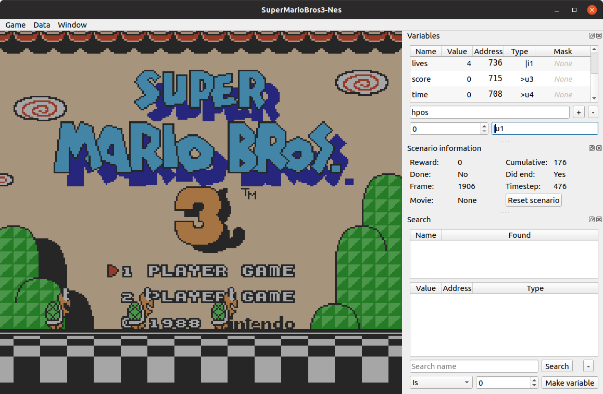Click up arrow of Variables table scrollbar
The height and width of the screenshot is (394, 603).
[x=594, y=49]
